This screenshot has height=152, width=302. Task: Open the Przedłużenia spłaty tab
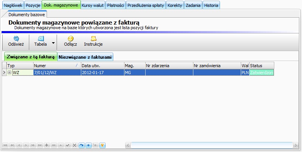146,5
